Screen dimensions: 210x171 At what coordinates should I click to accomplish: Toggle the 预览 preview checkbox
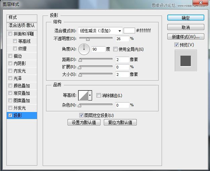pyautogui.click(x=176, y=45)
